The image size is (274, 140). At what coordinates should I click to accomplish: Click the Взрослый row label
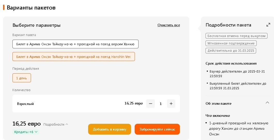coord(25,104)
